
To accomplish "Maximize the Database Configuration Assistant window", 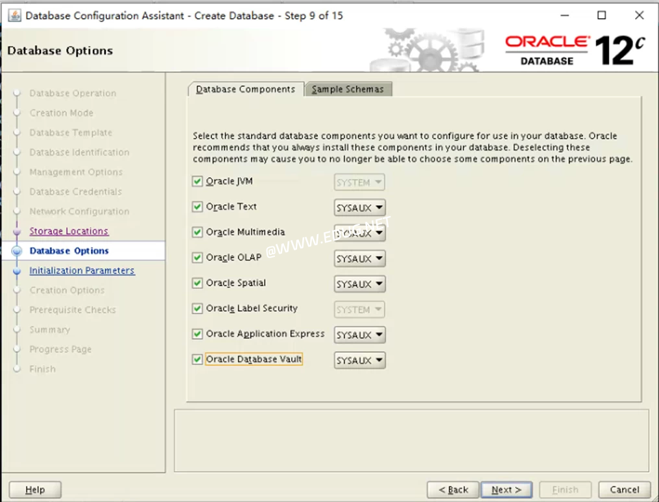I will pos(602,16).
